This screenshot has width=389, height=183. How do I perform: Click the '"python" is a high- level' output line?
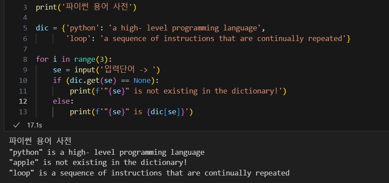point(107,152)
